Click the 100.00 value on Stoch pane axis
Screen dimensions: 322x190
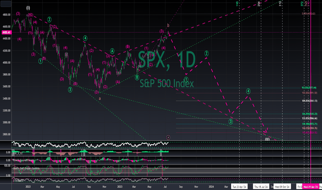tap(7, 165)
